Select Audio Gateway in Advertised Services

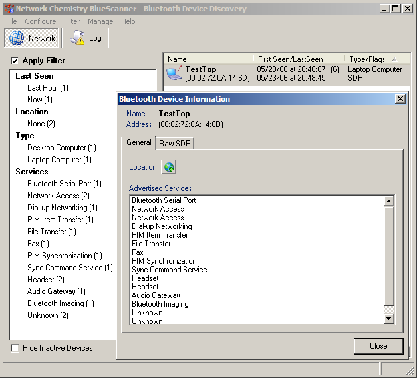[x=156, y=295]
